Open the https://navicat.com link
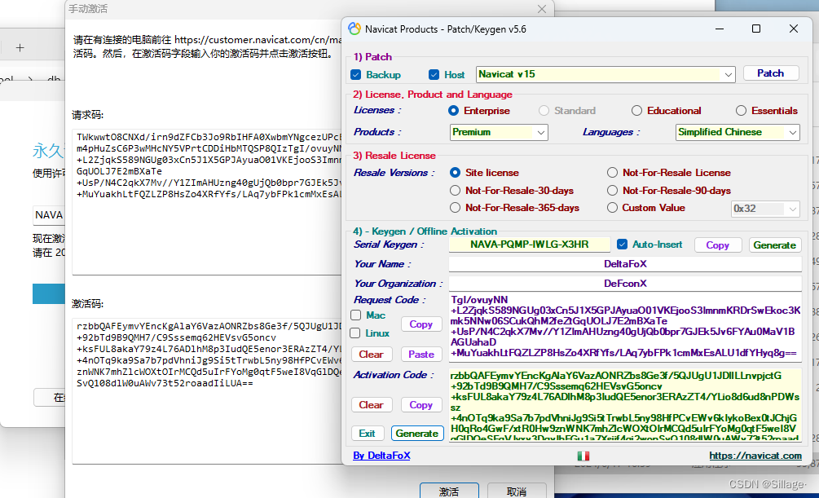 [755, 456]
